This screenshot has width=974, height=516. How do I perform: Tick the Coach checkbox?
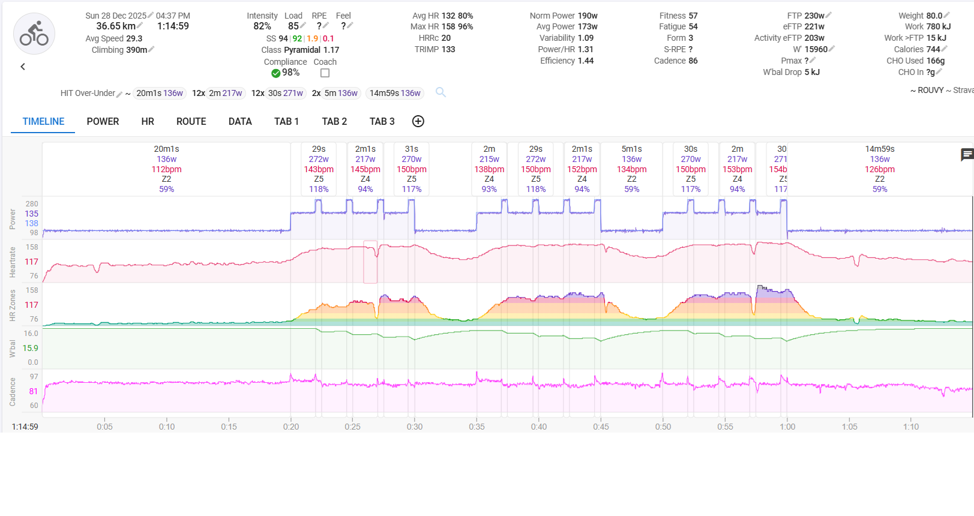click(325, 73)
